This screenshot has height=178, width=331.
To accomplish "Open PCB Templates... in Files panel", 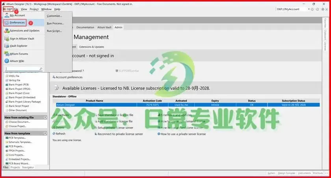I will coord(17,138).
